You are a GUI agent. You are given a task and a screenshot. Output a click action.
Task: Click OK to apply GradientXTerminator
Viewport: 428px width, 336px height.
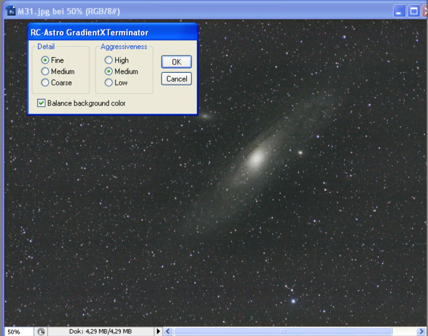pyautogui.click(x=176, y=62)
